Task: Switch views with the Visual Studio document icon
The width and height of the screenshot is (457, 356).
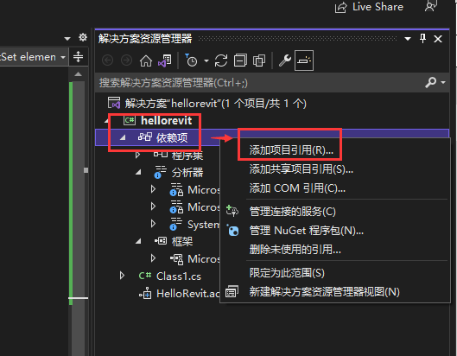Action: [165, 61]
